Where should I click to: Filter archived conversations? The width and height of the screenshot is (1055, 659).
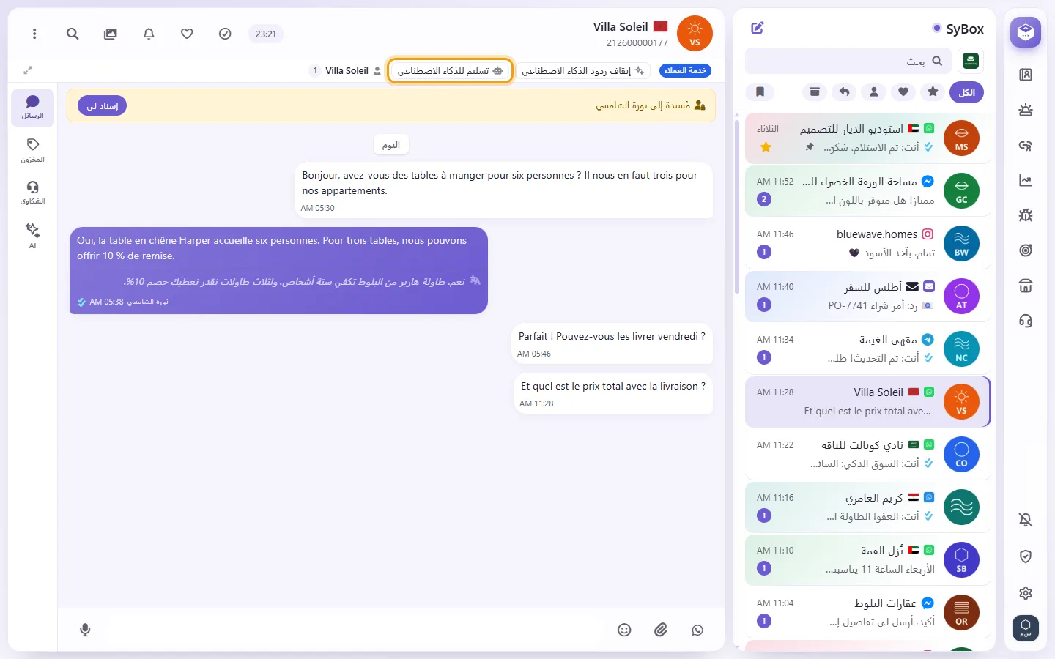[x=815, y=92]
